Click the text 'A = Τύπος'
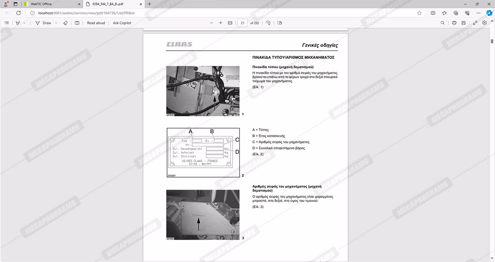Screen dimensions: 495x262 [x=261, y=130]
